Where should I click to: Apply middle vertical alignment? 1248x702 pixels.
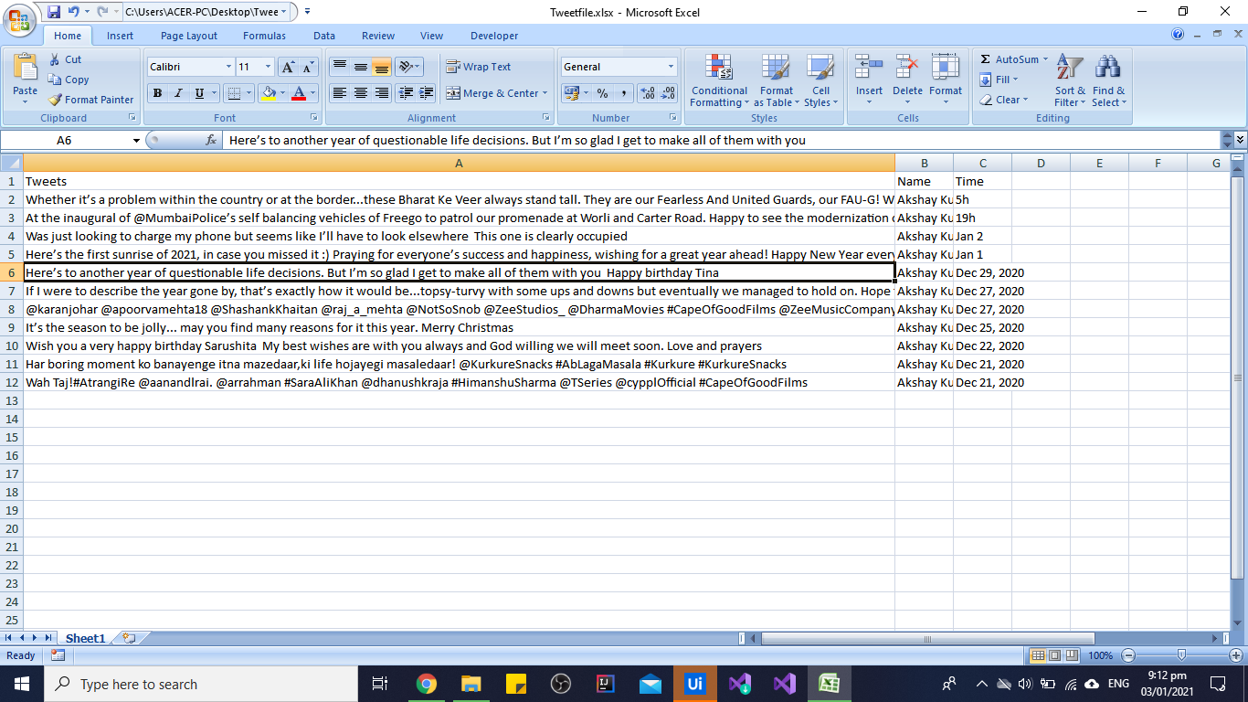point(360,67)
